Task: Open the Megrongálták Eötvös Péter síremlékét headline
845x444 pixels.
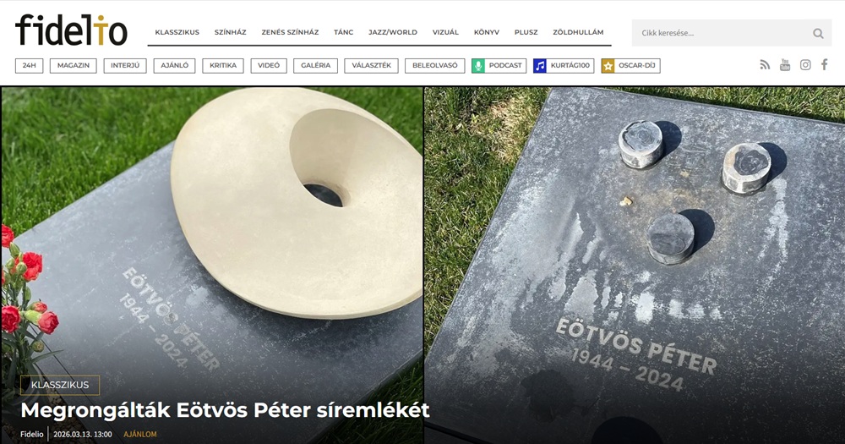Action: pos(226,410)
